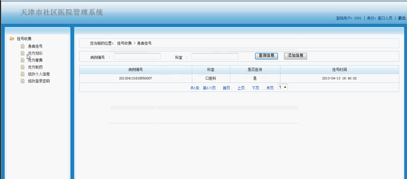This screenshot has height=179, width=407.
Task: Click the 查询信息 button
Action: tap(266, 56)
